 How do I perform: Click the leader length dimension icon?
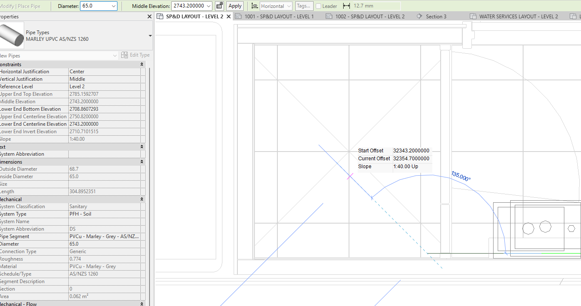(347, 6)
